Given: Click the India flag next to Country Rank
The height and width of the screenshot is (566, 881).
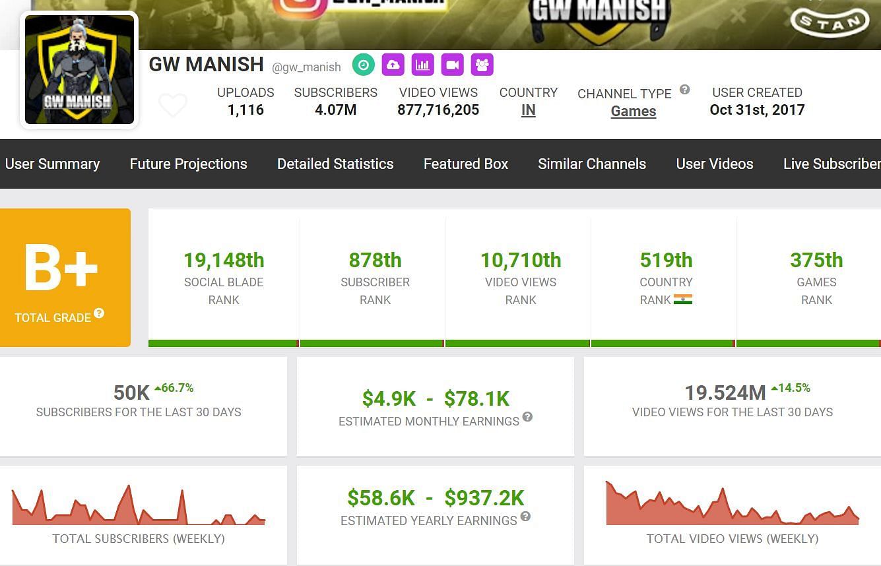Looking at the screenshot, I should tap(683, 299).
